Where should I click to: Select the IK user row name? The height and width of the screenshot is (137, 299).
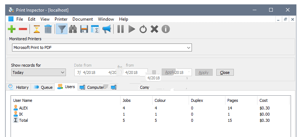[21, 114]
